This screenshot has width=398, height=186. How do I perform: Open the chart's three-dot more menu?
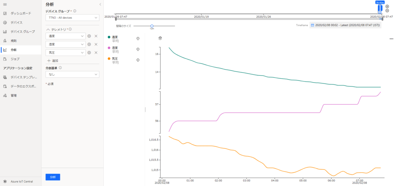tap(391, 39)
